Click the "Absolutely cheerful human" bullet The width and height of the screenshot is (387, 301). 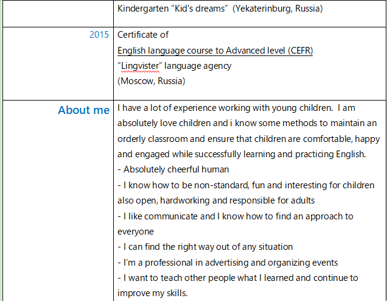[x=173, y=169]
